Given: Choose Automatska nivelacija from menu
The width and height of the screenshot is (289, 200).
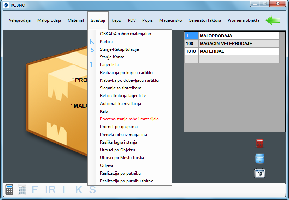Looking at the screenshot, I should click(x=120, y=104).
